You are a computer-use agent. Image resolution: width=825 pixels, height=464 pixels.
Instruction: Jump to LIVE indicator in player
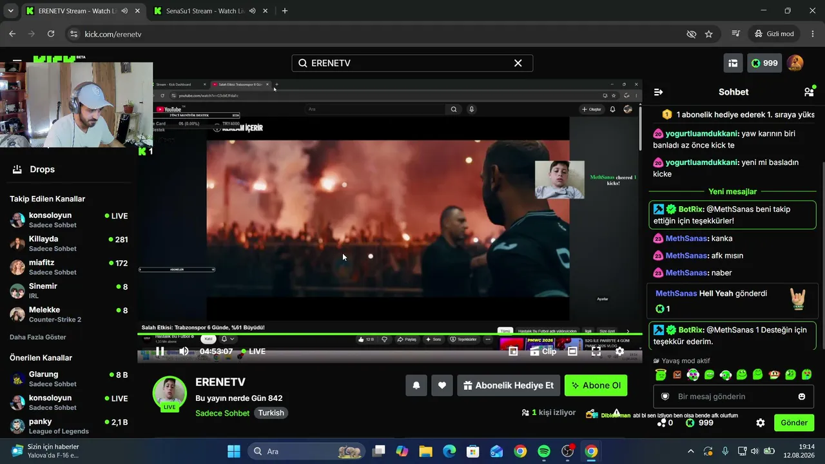point(253,351)
